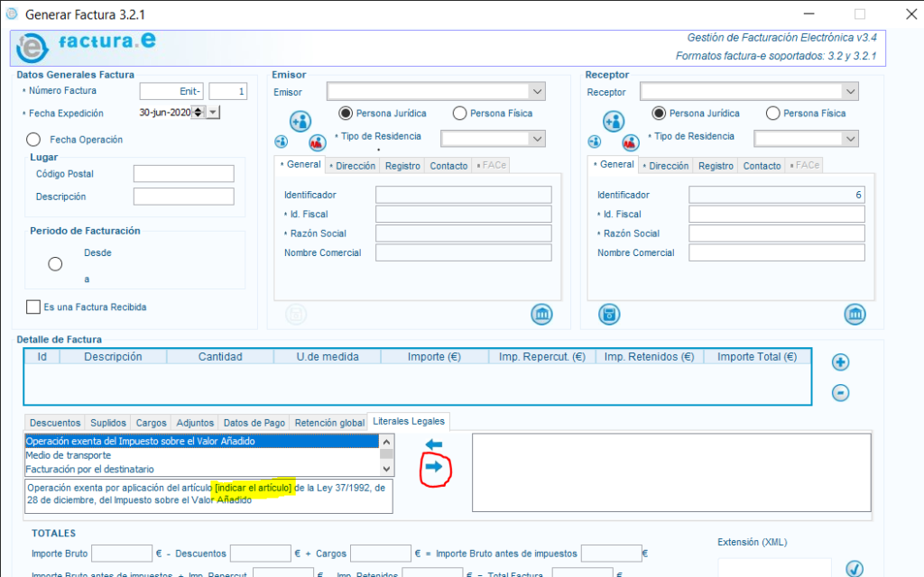Click the bank building icon in the Receptor panel

855,314
